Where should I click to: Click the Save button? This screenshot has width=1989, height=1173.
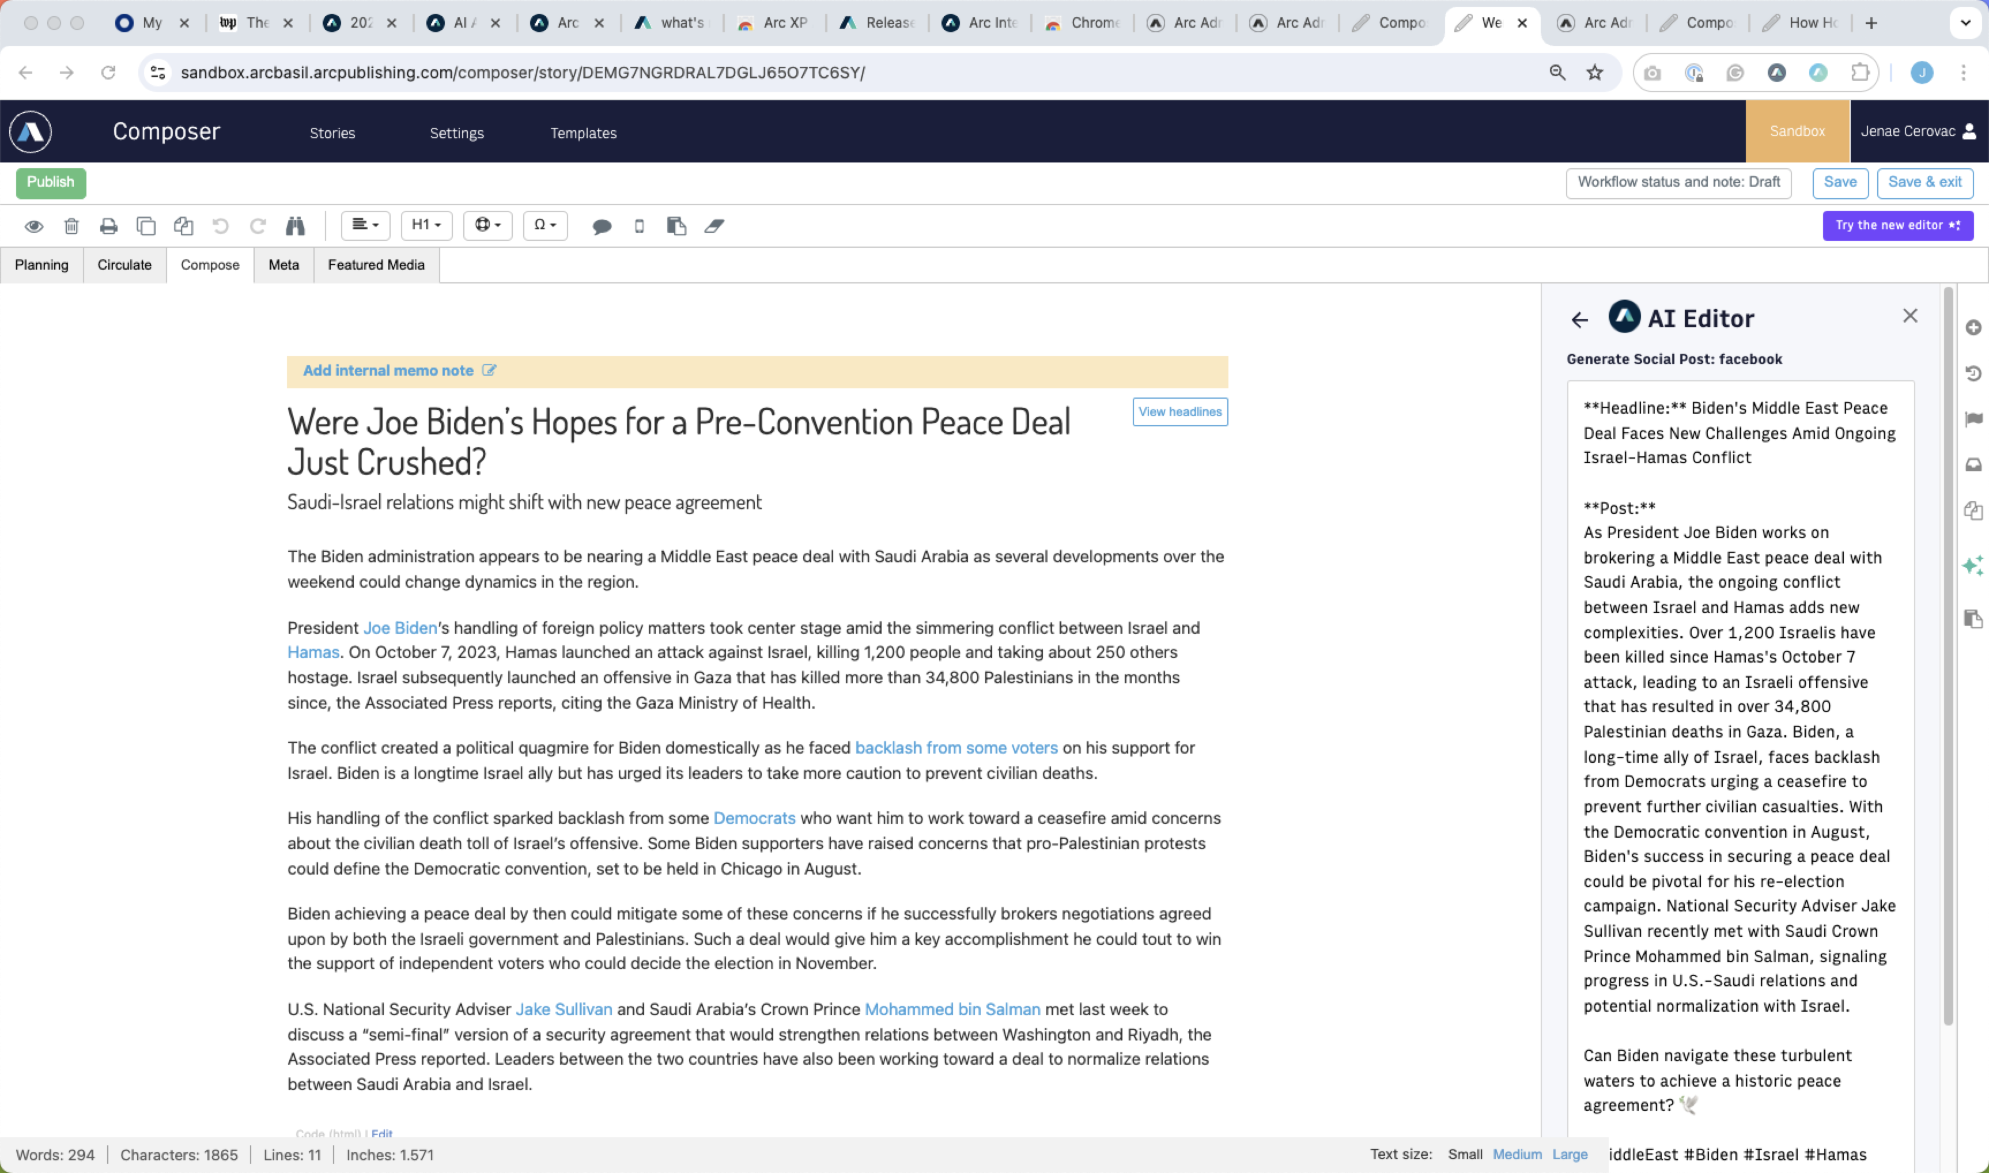(x=1840, y=183)
